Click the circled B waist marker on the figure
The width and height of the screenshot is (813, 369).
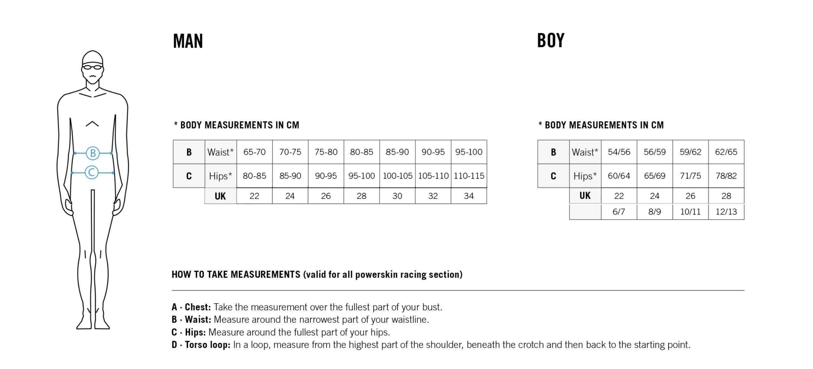tap(93, 153)
